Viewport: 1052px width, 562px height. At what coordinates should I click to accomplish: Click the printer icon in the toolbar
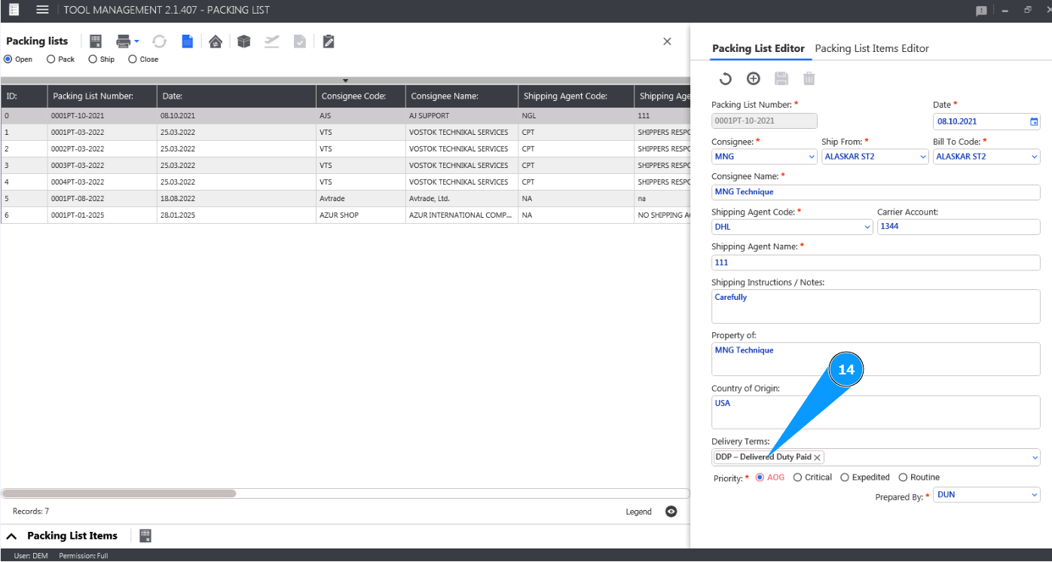124,41
